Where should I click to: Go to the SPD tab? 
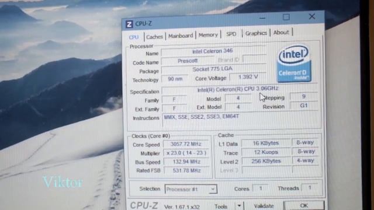tap(231, 34)
